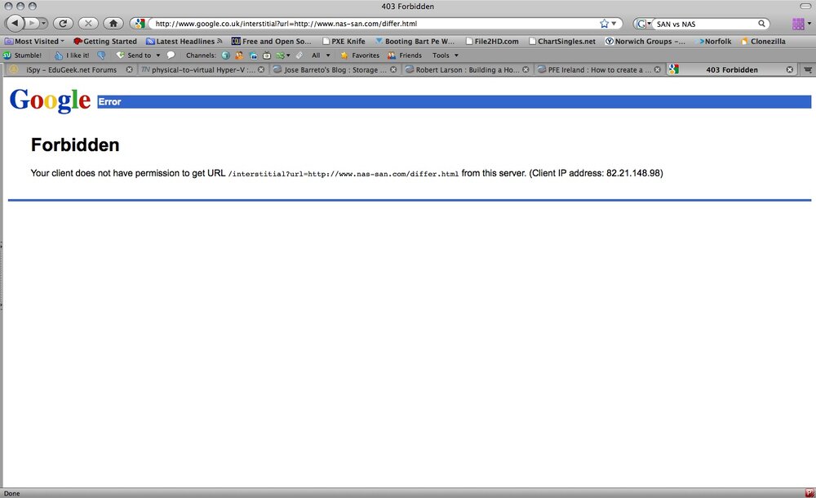Open StumbleUpon Favorites
This screenshot has width=816, height=498.
coord(360,56)
